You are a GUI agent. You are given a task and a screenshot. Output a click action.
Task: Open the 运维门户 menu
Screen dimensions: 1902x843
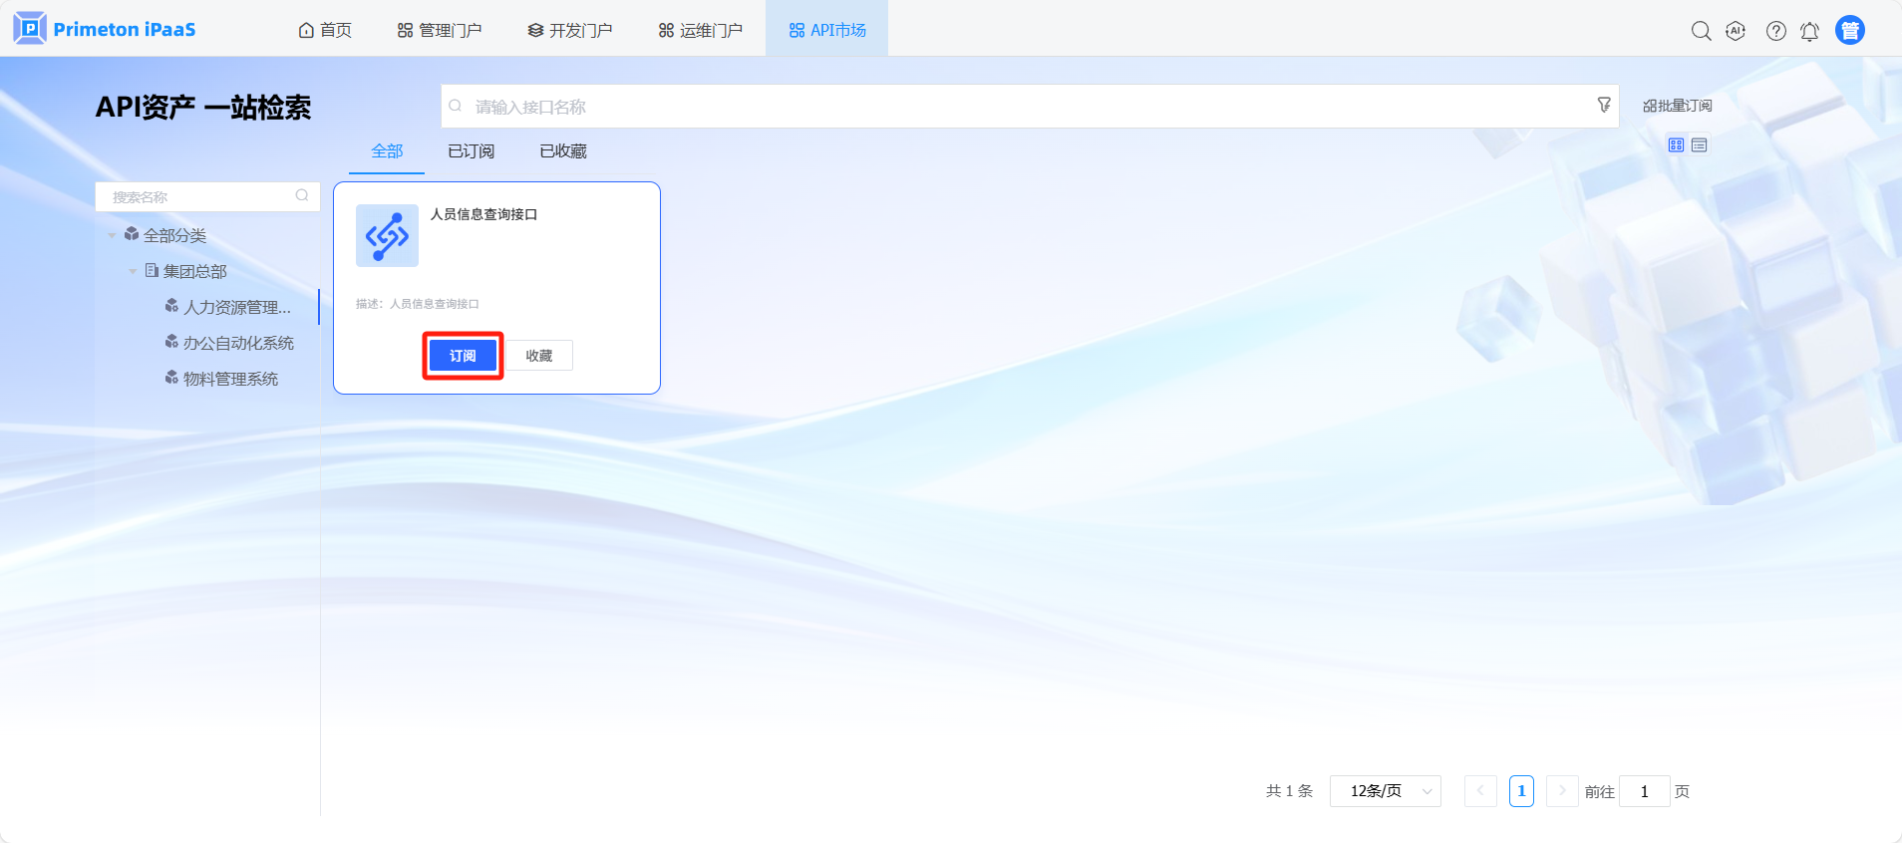click(x=701, y=30)
